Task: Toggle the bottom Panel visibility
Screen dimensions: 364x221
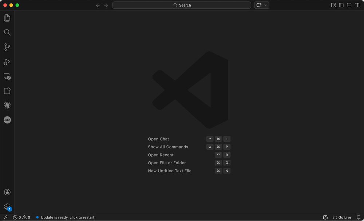Action: [x=349, y=5]
